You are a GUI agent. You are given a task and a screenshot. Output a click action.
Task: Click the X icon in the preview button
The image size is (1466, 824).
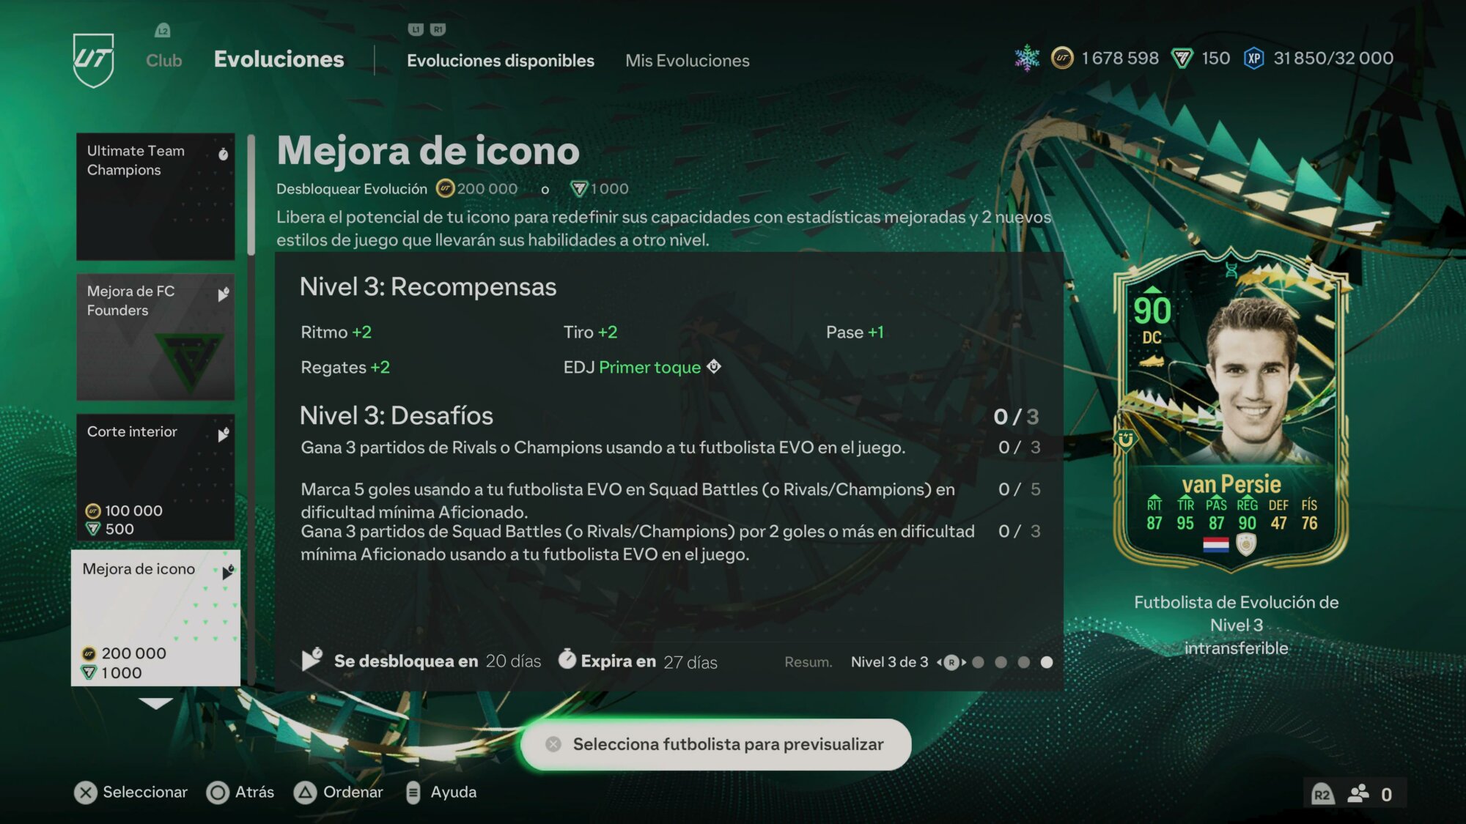tap(553, 744)
